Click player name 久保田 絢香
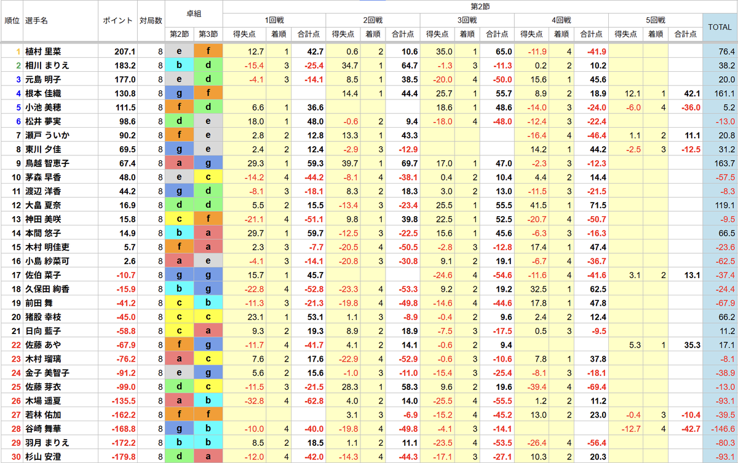738x463 pixels. (x=47, y=289)
